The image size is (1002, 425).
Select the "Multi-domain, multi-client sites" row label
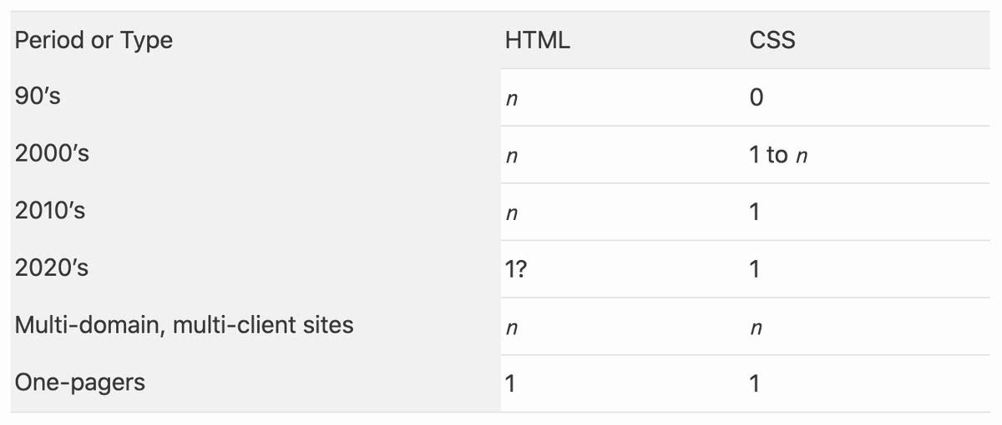coord(184,325)
